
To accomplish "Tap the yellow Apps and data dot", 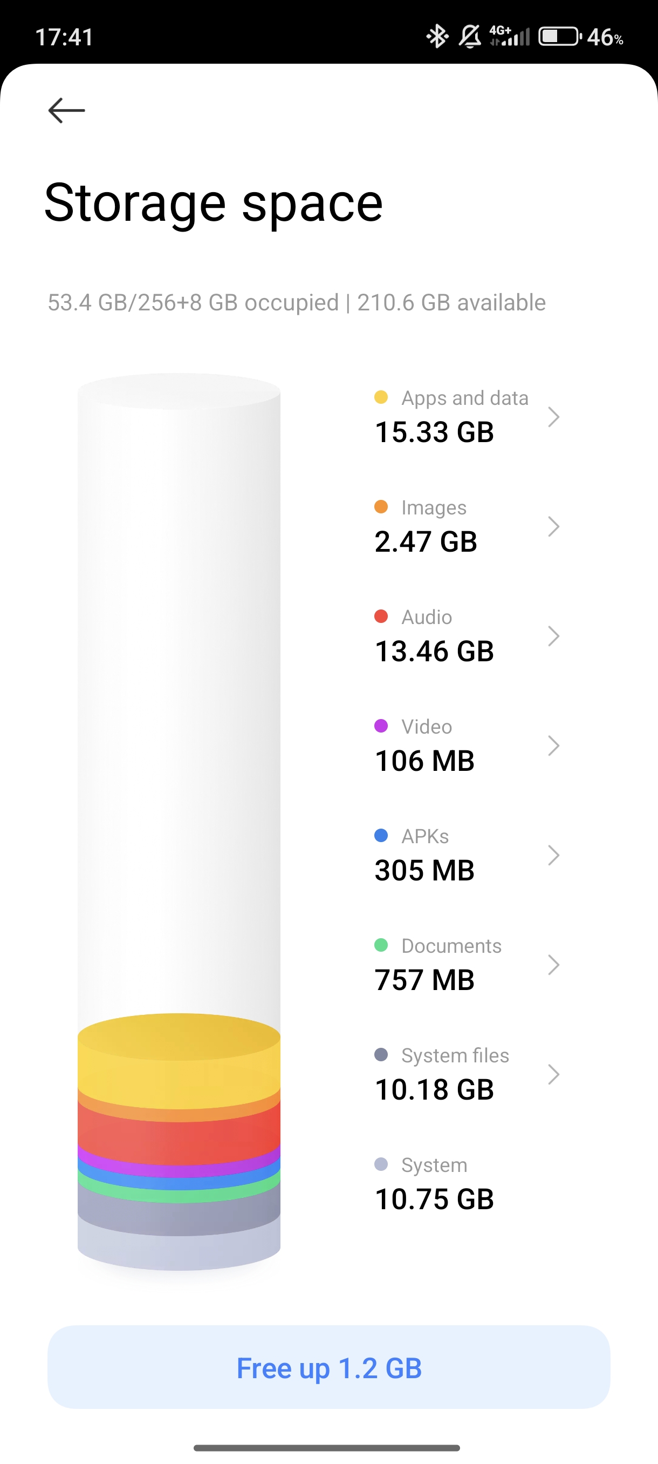I will point(381,397).
